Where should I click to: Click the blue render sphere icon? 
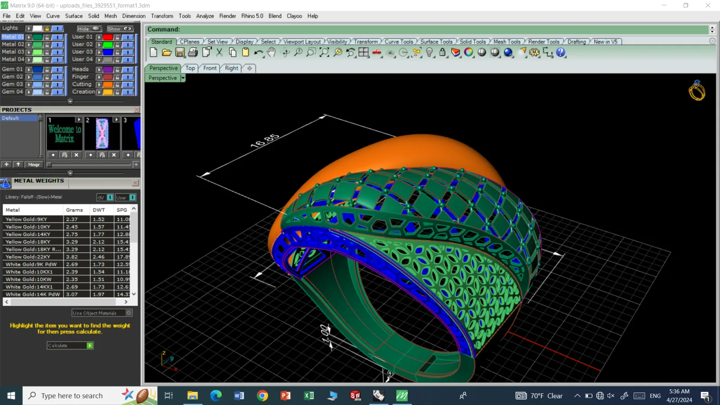[508, 52]
